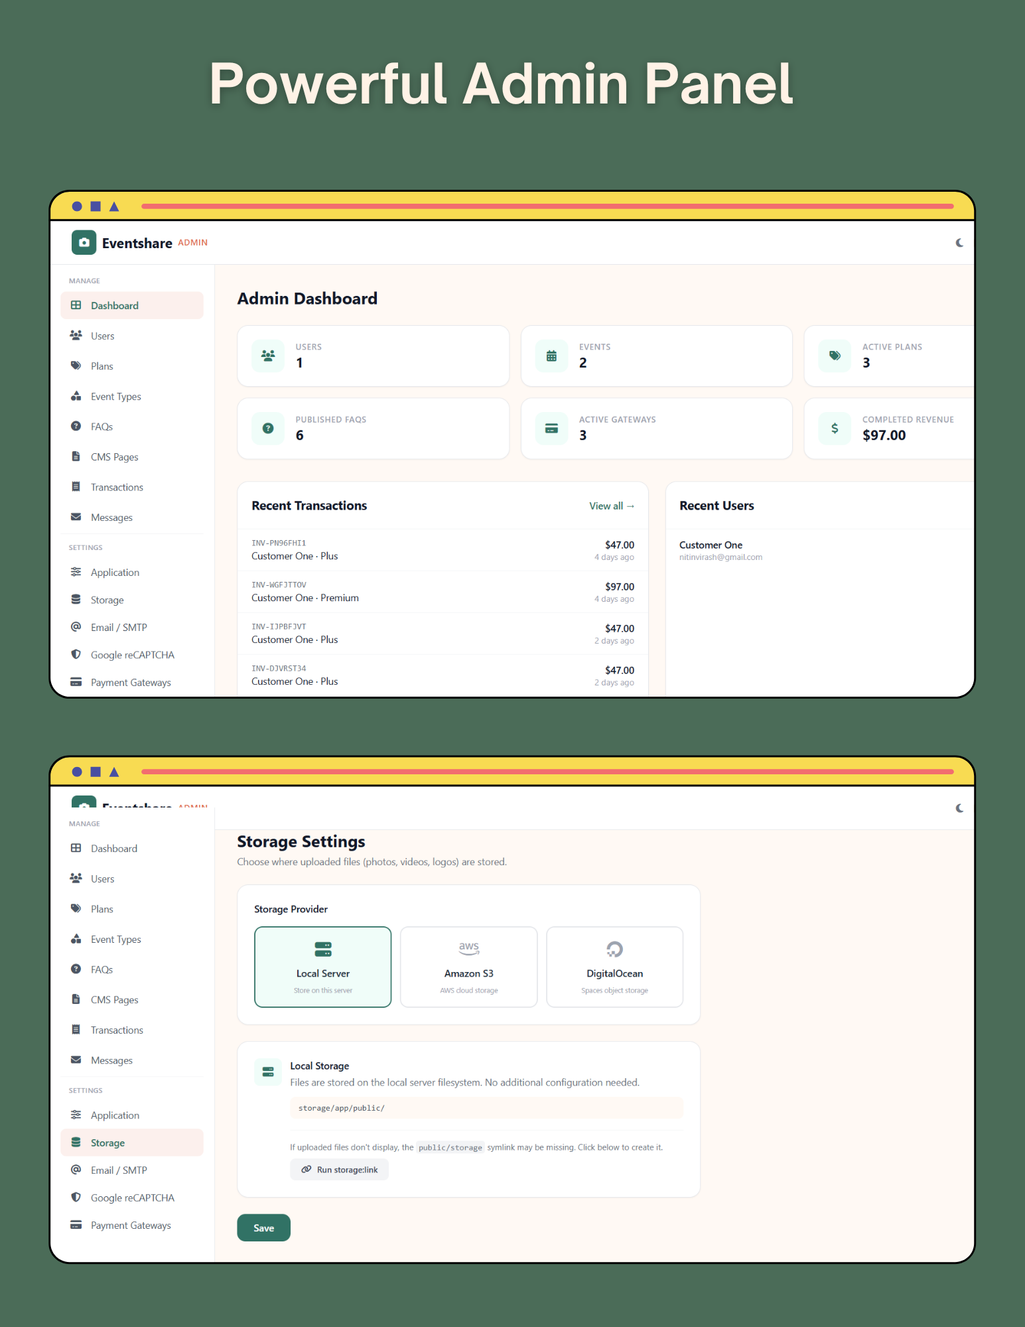The width and height of the screenshot is (1025, 1327).
Task: Click the Events calendar stat icon
Action: [x=551, y=356]
